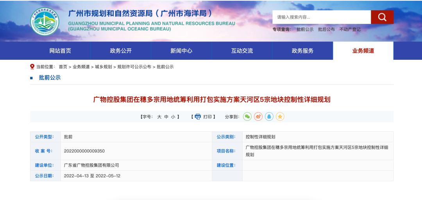The image size is (422, 200).
Task: Click the 公示类别 label cell
Action: 227,137
